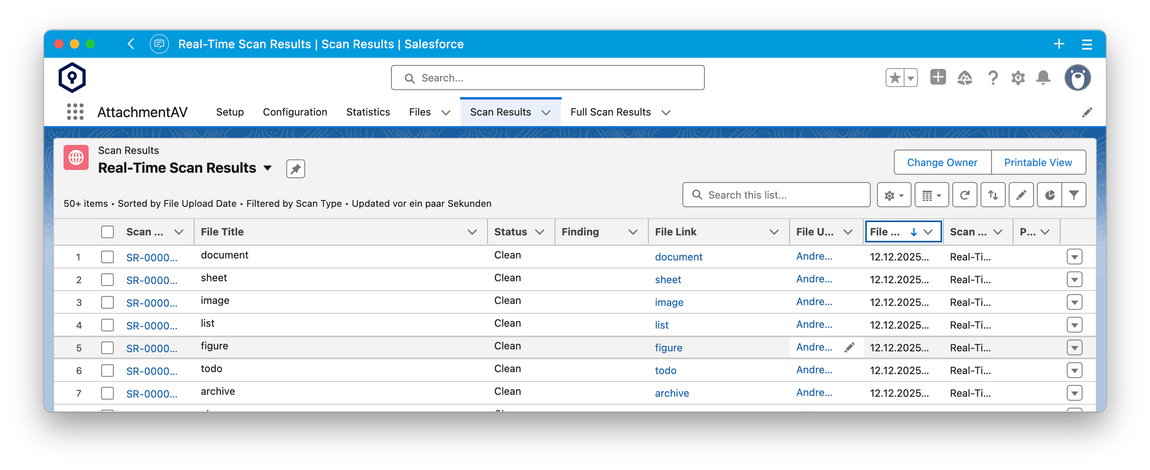
Task: Expand the Scan Results tab chevron
Action: (x=546, y=112)
